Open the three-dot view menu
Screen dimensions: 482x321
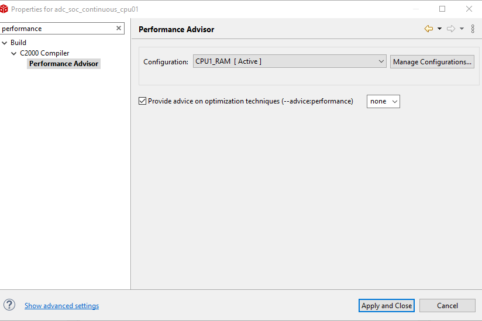473,29
